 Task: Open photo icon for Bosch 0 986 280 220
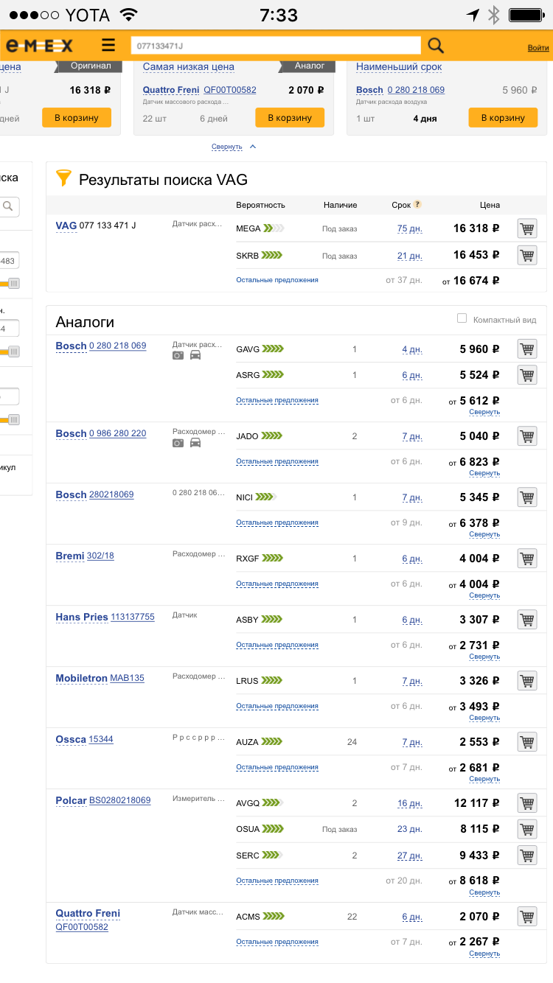[178, 443]
